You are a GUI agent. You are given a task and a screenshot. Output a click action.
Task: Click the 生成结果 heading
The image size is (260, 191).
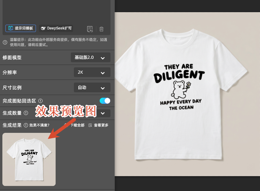click(x=12, y=125)
